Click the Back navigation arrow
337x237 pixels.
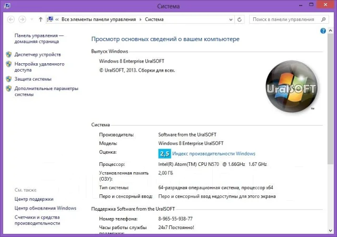[11, 19]
